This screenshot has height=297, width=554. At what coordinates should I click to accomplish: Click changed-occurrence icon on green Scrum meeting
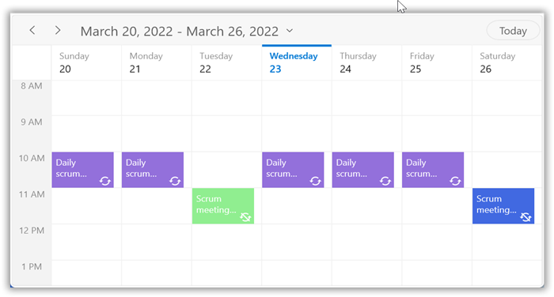point(245,217)
